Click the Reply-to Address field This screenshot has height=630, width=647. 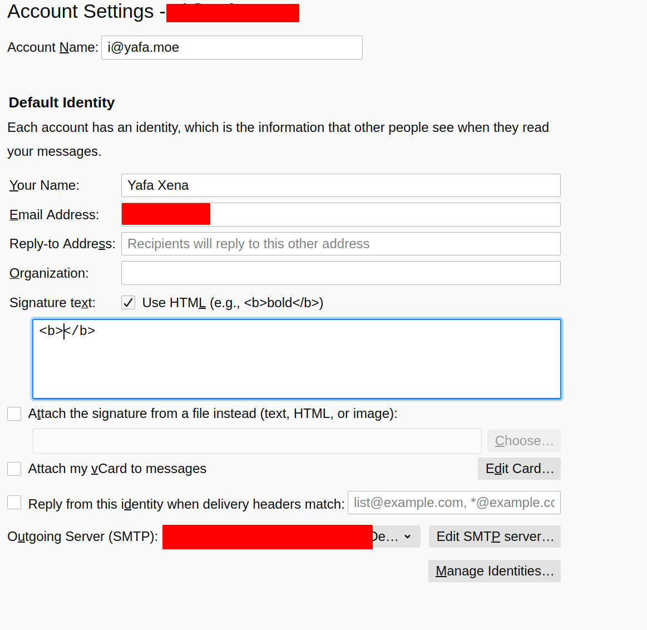(341, 244)
